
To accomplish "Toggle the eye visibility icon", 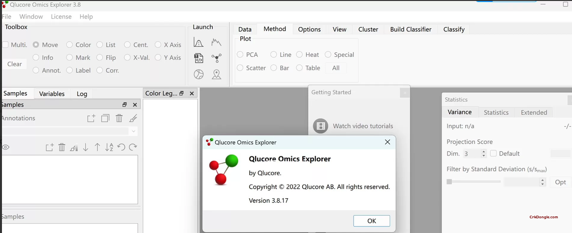I will [x=5, y=147].
